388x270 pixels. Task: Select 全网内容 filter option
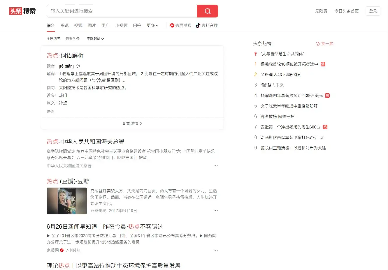click(x=54, y=39)
